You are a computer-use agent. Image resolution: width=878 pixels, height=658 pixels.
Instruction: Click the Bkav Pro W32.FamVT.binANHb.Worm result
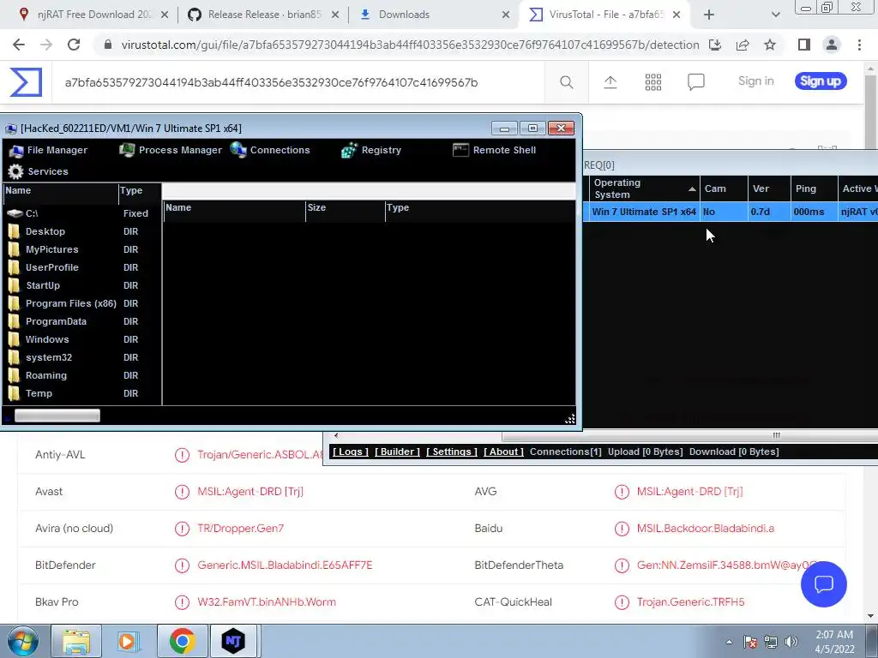267,602
